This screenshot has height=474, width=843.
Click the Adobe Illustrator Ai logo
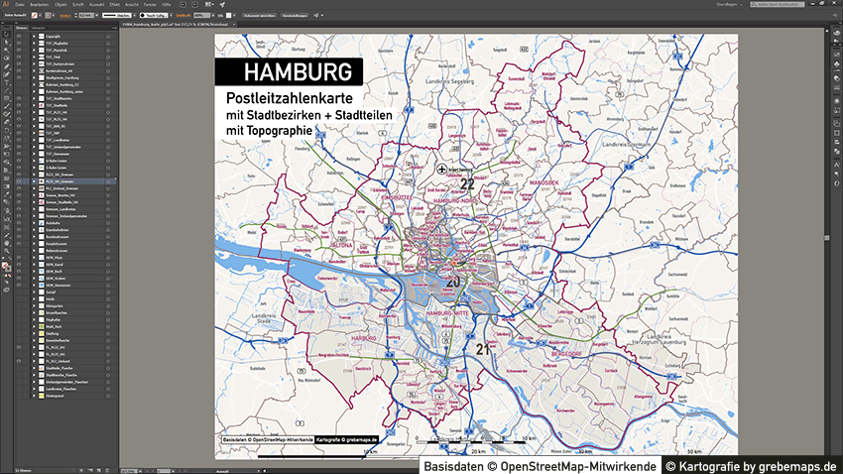pyautogui.click(x=6, y=5)
